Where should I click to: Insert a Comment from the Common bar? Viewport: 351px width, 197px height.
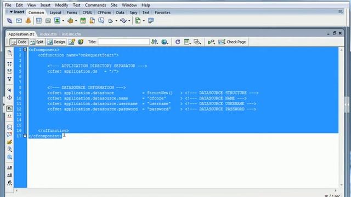[101, 21]
